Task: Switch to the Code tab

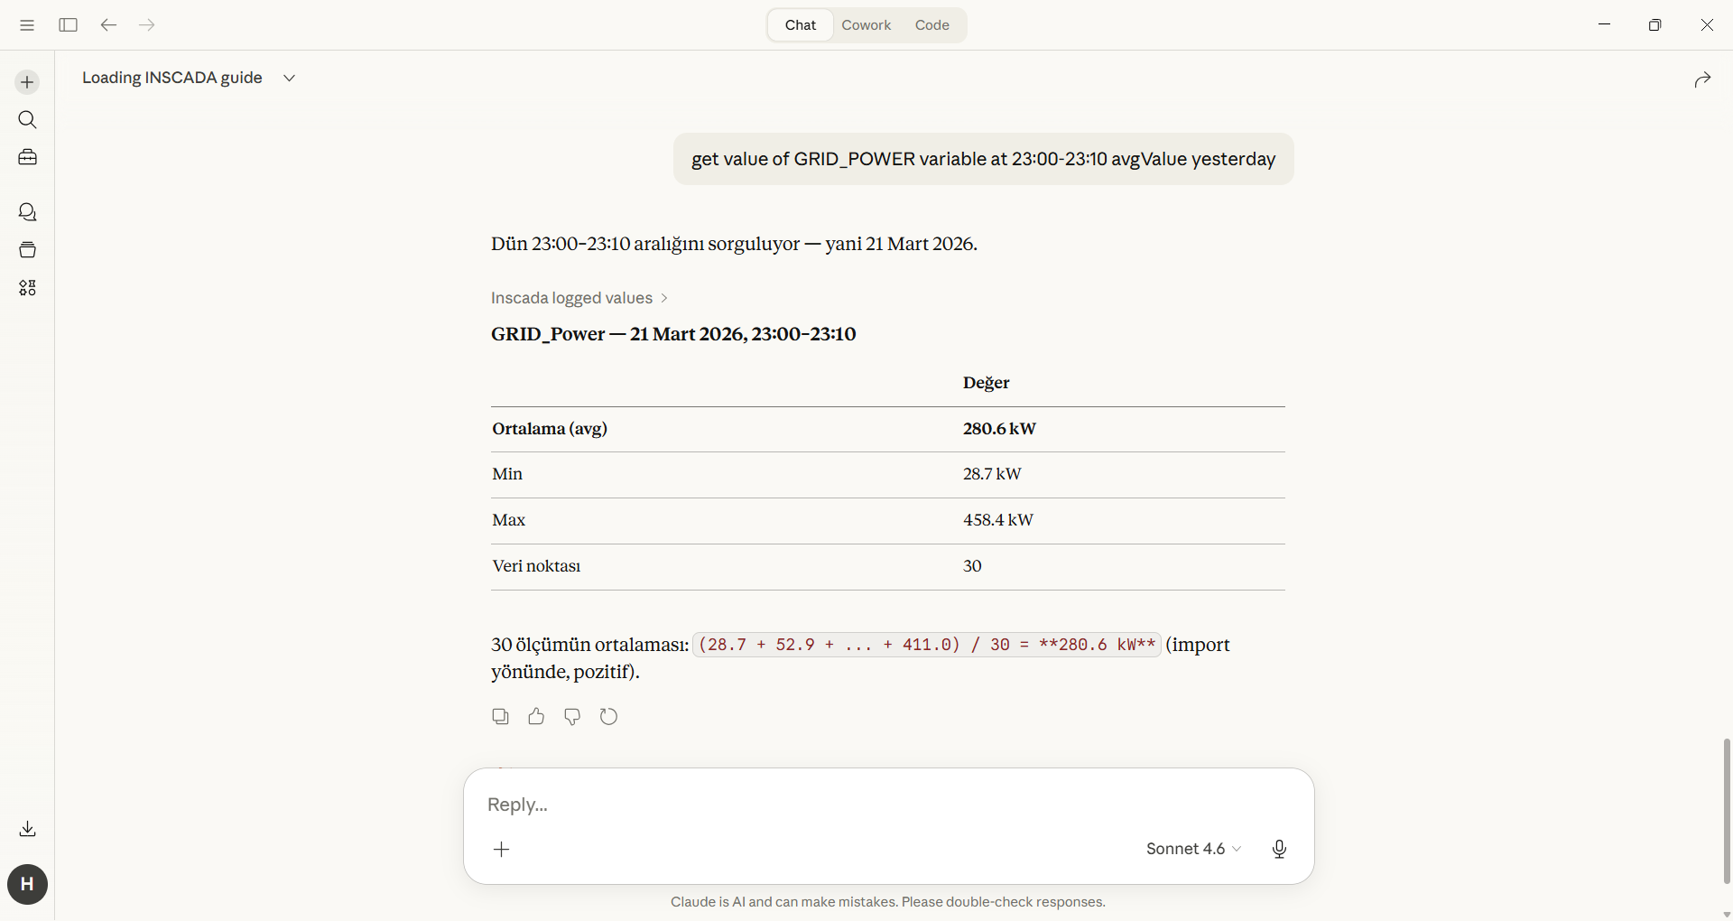Action: 931,25
